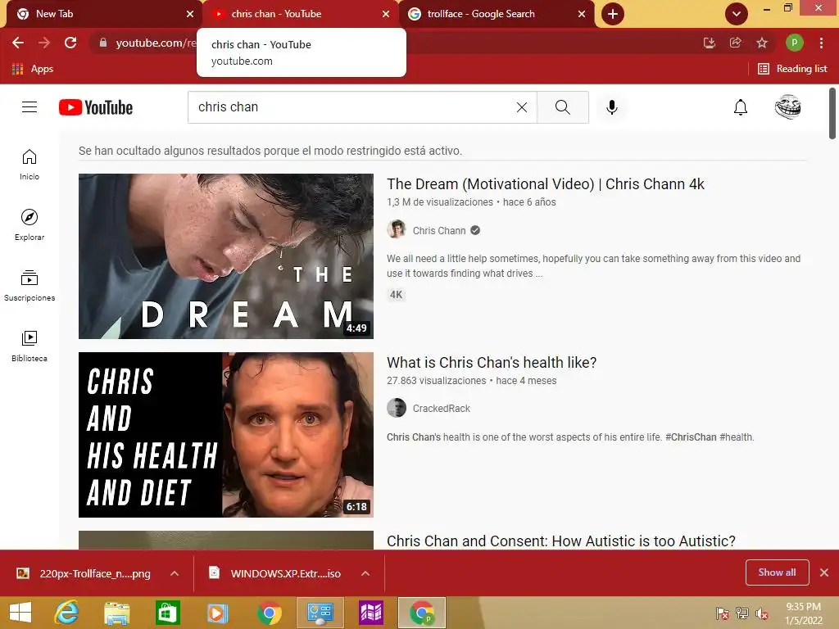The width and height of the screenshot is (839, 629).
Task: Open Explorar in the sidebar
Action: pos(29,224)
